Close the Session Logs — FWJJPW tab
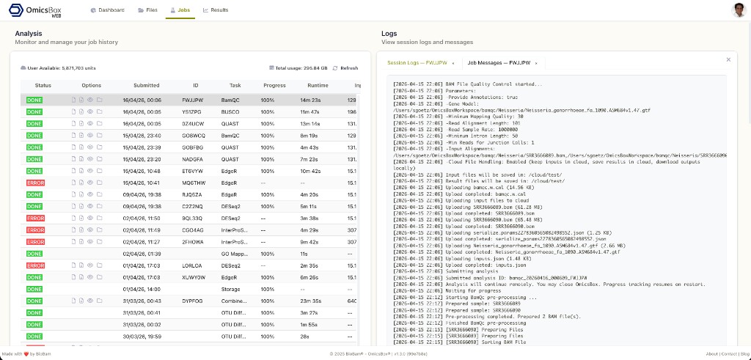The image size is (751, 360). 453,64
